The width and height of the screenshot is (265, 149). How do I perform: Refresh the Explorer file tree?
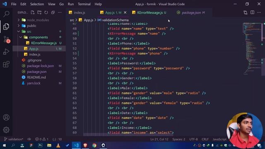pos(46,12)
